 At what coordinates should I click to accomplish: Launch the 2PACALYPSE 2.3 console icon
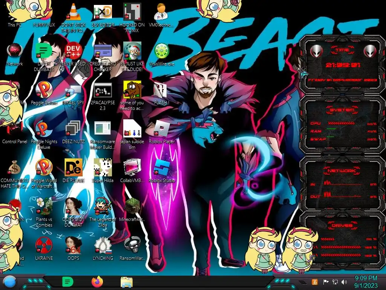(x=103, y=97)
